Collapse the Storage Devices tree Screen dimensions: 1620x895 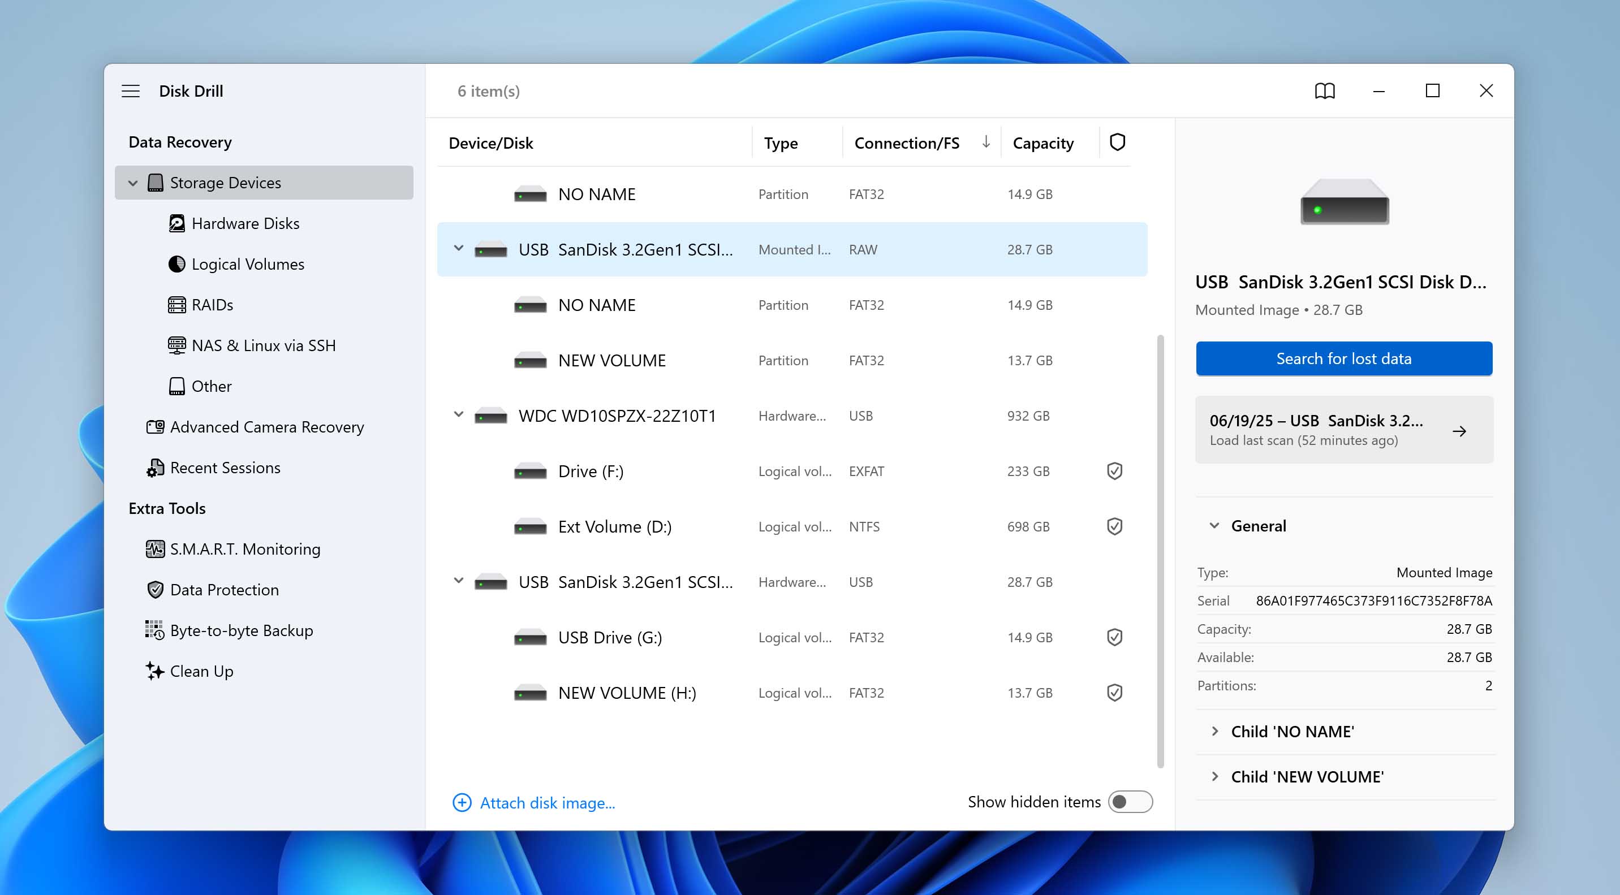tap(133, 183)
